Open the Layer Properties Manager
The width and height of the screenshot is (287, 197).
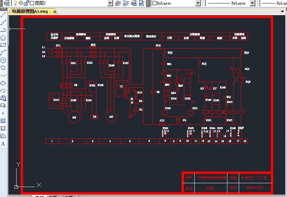pos(7,3)
